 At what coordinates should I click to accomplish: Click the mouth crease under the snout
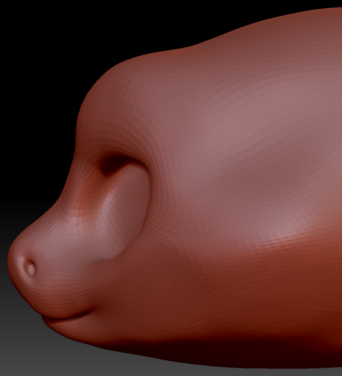69,314
